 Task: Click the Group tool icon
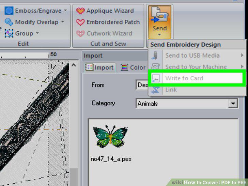coord(9,33)
